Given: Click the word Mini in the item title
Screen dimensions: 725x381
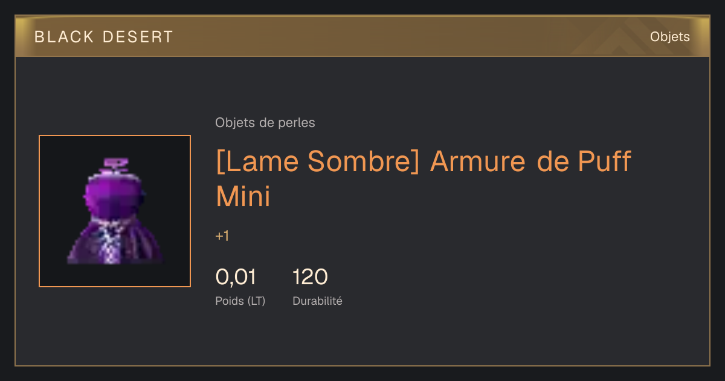Looking at the screenshot, I should coord(243,197).
